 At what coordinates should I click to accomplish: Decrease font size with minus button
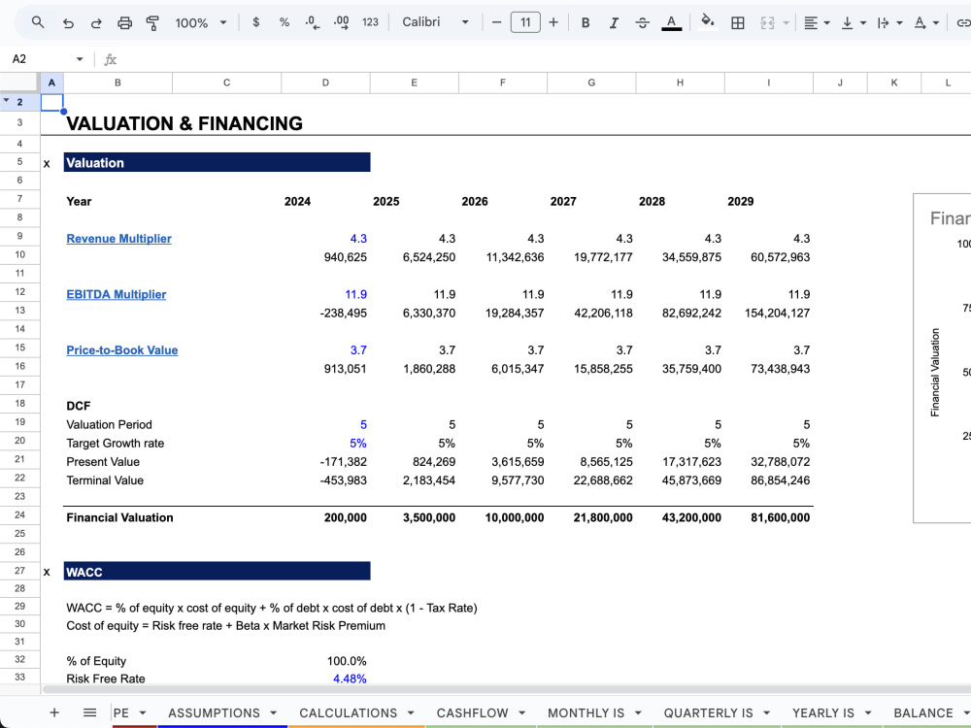pyautogui.click(x=496, y=22)
